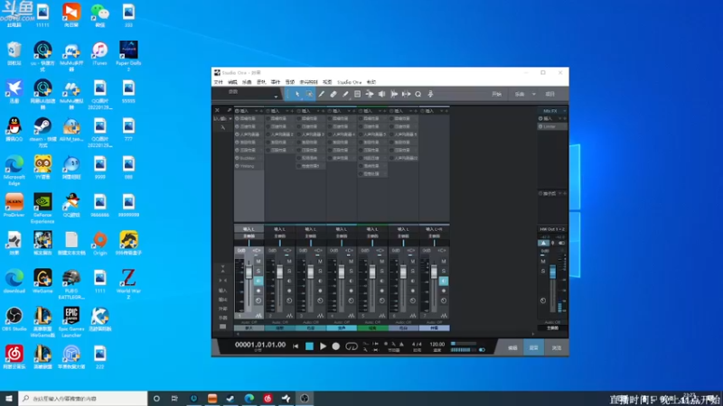Mute the main output channel

pos(543,262)
